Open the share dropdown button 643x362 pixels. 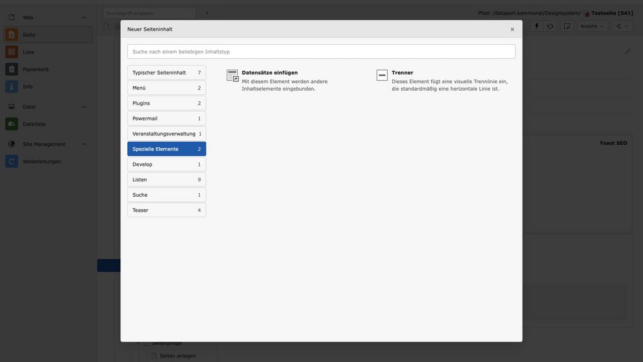622,26
